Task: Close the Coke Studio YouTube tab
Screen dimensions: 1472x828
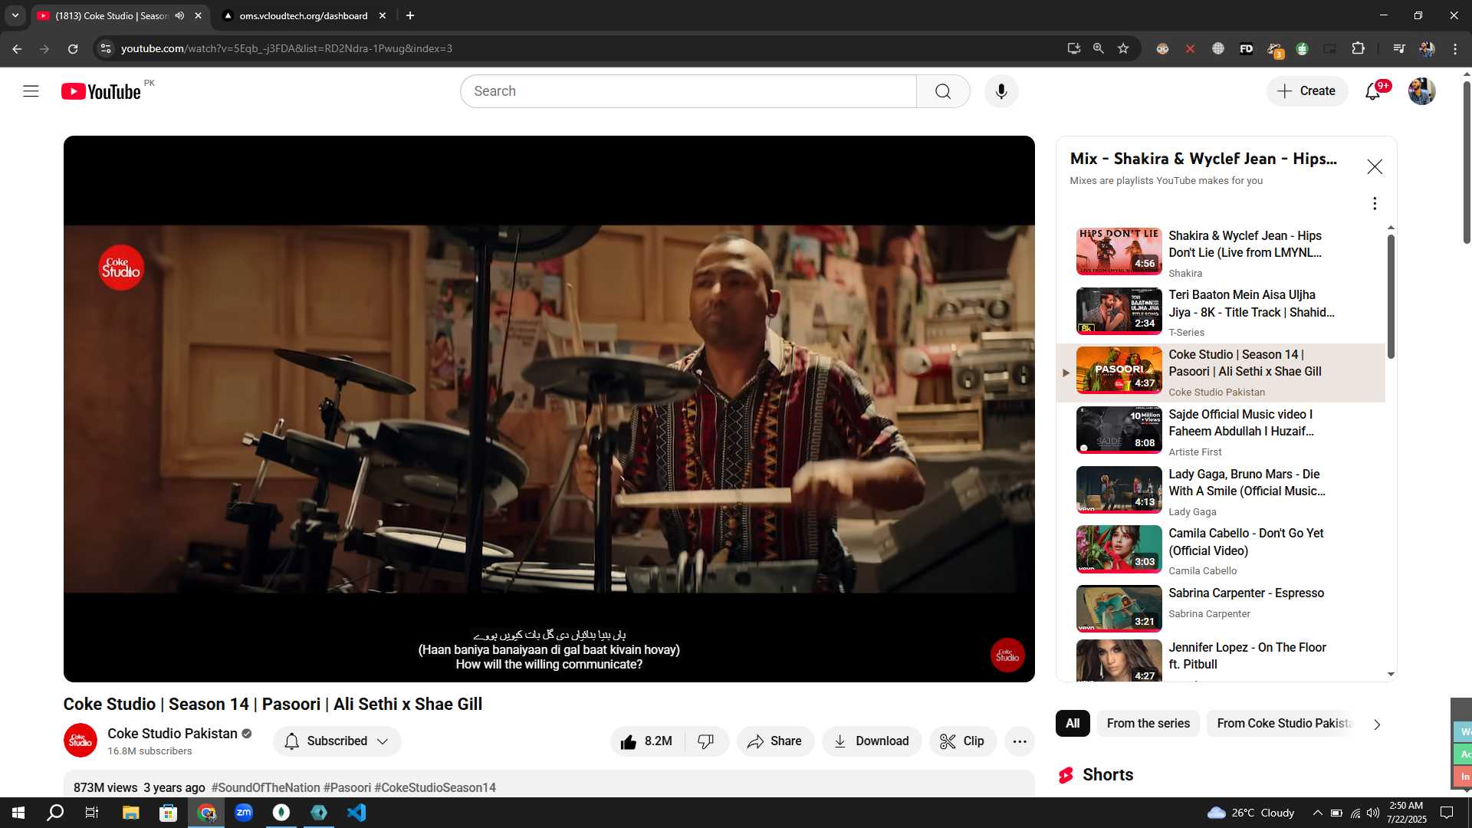Action: point(198,15)
